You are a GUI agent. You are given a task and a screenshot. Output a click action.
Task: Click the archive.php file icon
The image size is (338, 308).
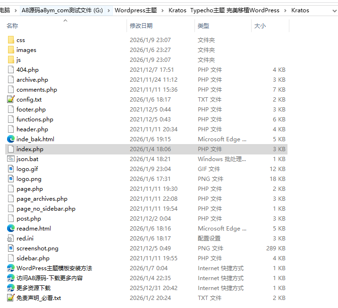point(11,79)
